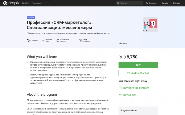Click the Beginner Level bars icon

coord(43,40)
